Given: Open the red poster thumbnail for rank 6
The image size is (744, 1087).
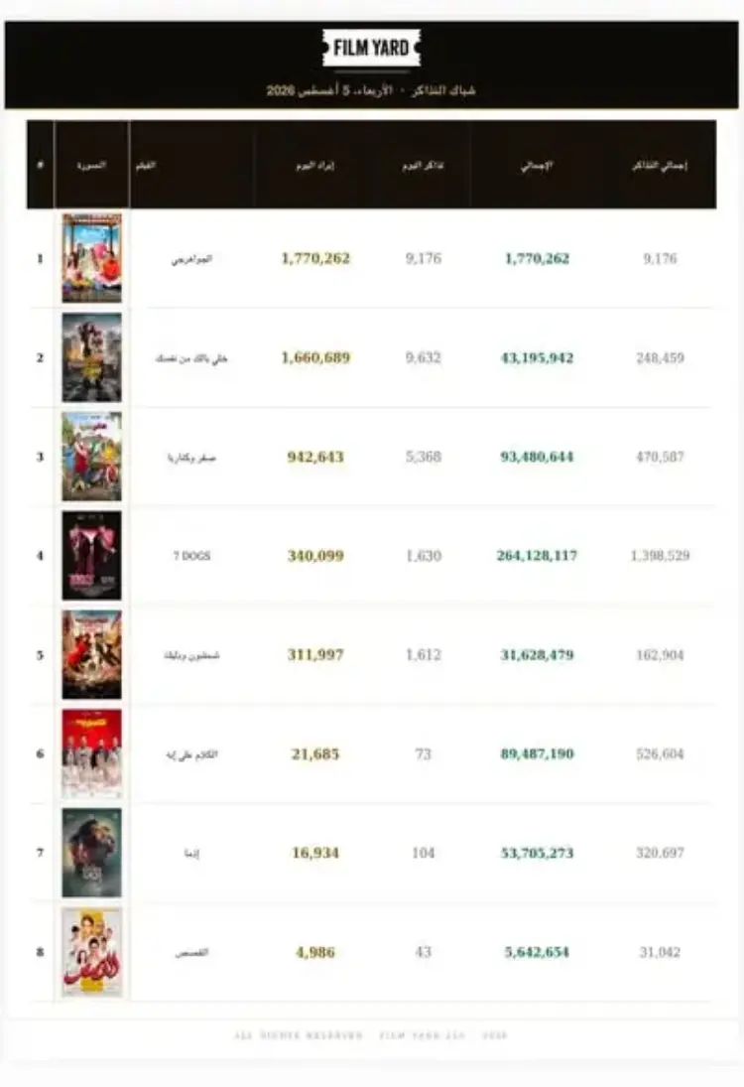Looking at the screenshot, I should [91, 753].
